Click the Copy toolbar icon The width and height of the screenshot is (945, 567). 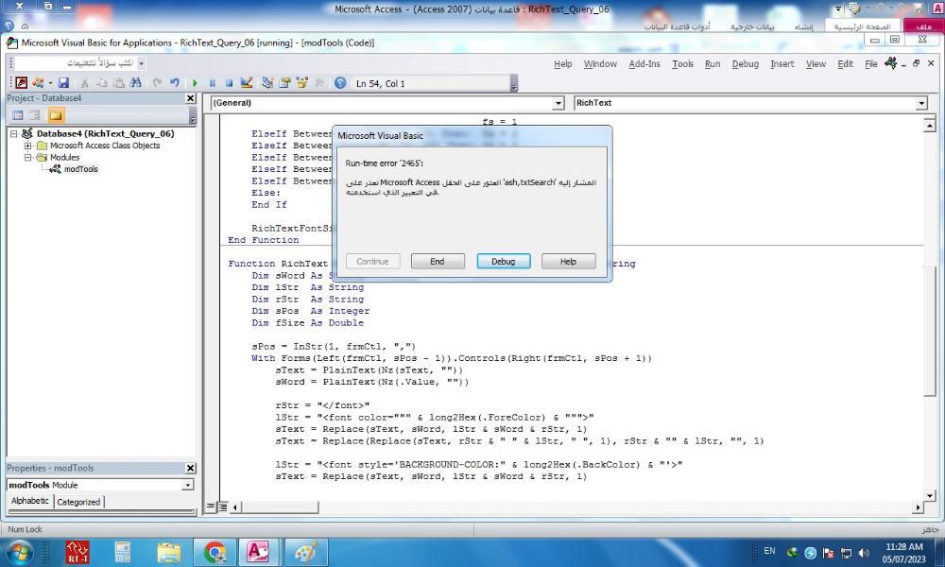101,83
